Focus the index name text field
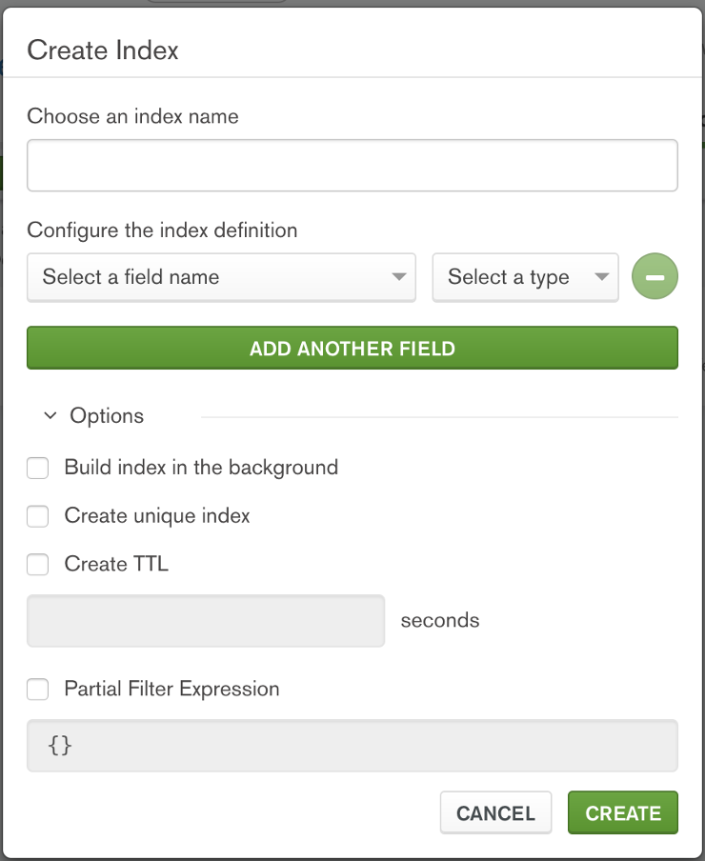The image size is (705, 861). [352, 166]
